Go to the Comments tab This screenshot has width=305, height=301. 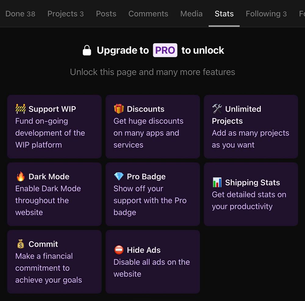[x=148, y=14]
